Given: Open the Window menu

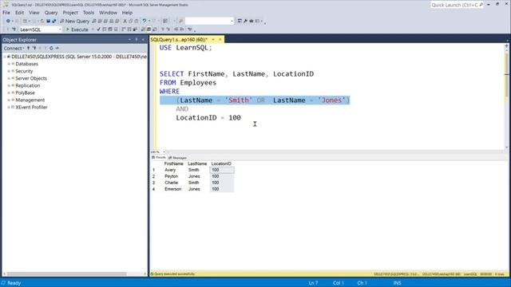Looking at the screenshot, I should click(108, 13).
